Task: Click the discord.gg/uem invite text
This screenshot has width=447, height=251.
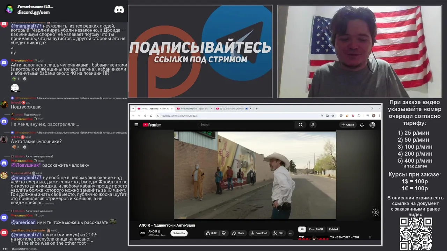Action: tap(34, 12)
